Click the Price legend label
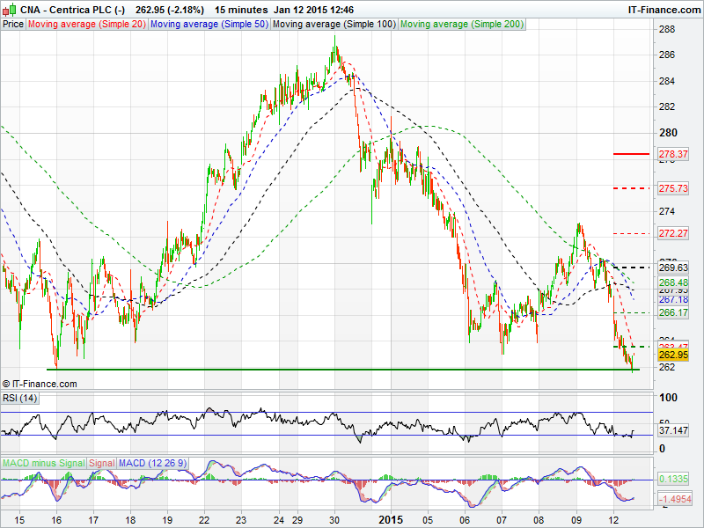The height and width of the screenshot is (528, 704). pos(13,24)
